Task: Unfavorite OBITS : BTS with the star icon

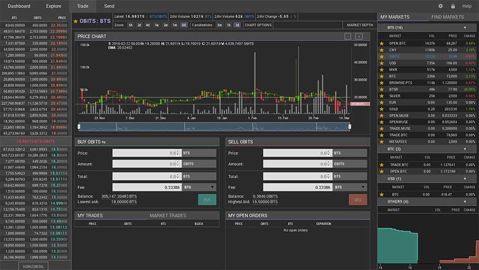Action: pyautogui.click(x=75, y=21)
